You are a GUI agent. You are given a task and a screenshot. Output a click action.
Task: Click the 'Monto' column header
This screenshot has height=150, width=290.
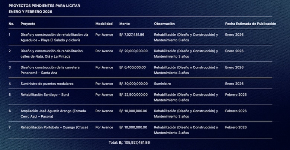[125, 24]
